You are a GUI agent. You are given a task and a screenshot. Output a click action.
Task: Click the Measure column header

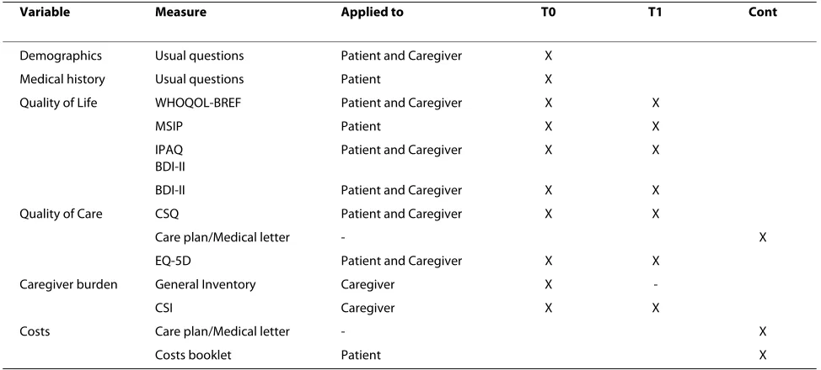coord(180,13)
